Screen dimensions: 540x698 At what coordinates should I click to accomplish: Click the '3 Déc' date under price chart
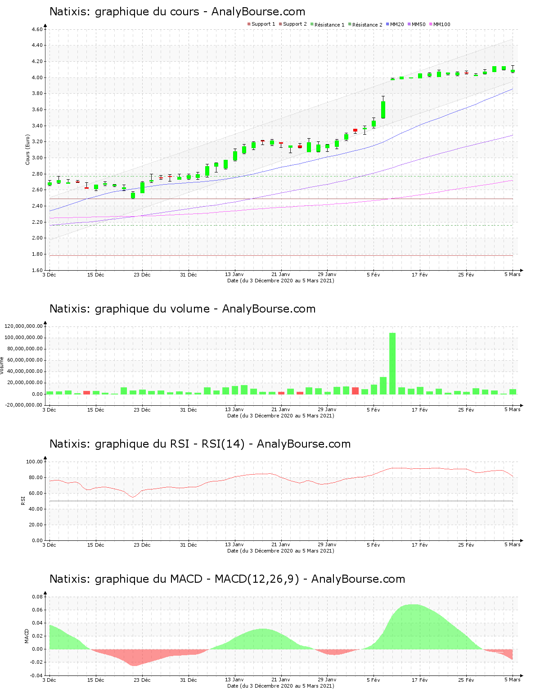click(x=49, y=275)
